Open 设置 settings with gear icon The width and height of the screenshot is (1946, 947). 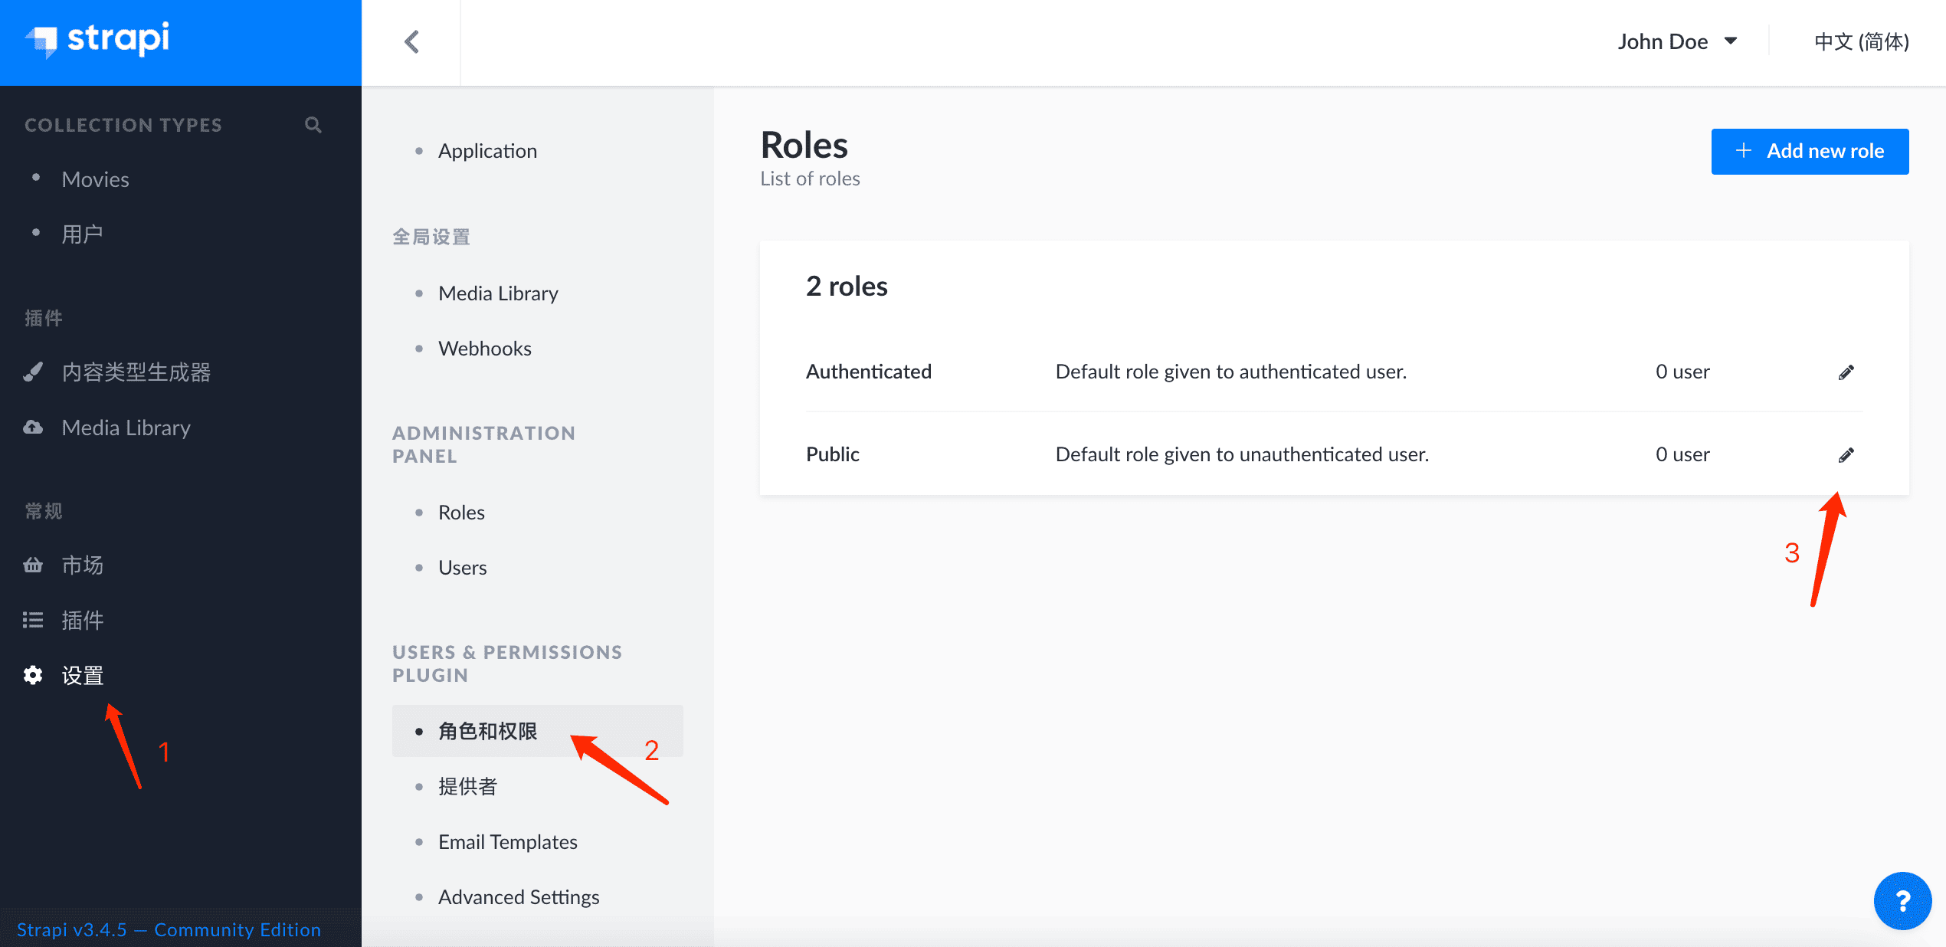click(82, 676)
